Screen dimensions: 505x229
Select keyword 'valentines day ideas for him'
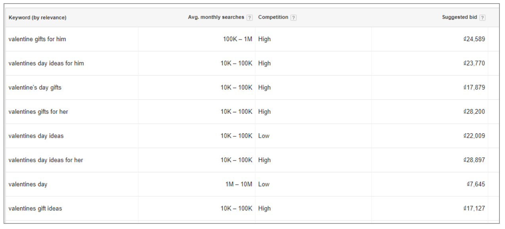tap(46, 63)
